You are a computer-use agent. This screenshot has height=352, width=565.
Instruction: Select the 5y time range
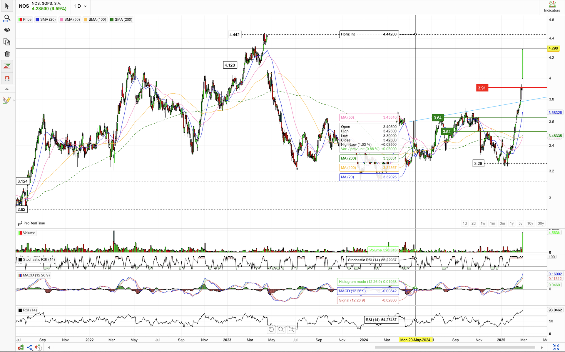(520, 223)
